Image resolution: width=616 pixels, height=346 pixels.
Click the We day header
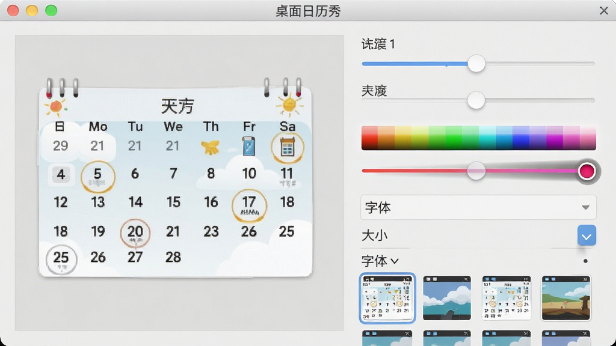173,126
